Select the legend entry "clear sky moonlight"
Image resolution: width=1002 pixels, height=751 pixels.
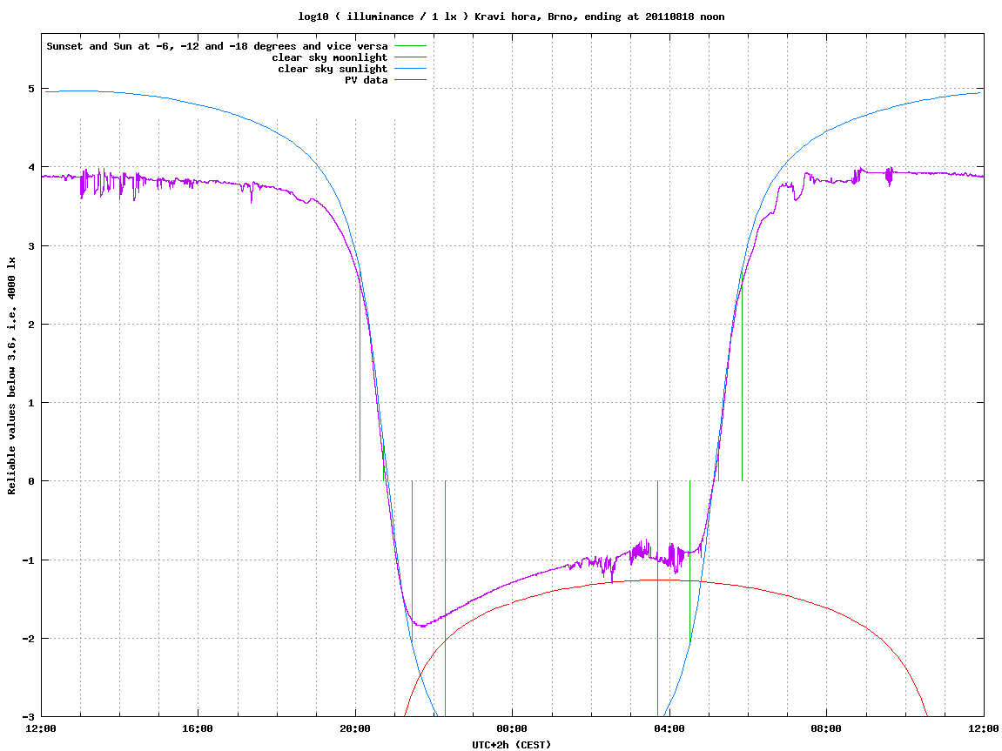point(329,57)
